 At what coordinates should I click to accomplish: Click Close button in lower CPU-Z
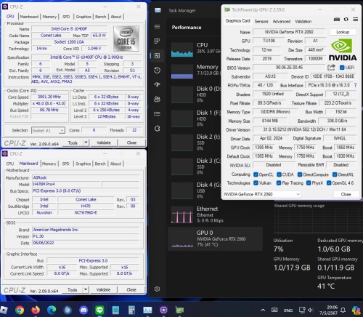tap(131, 289)
